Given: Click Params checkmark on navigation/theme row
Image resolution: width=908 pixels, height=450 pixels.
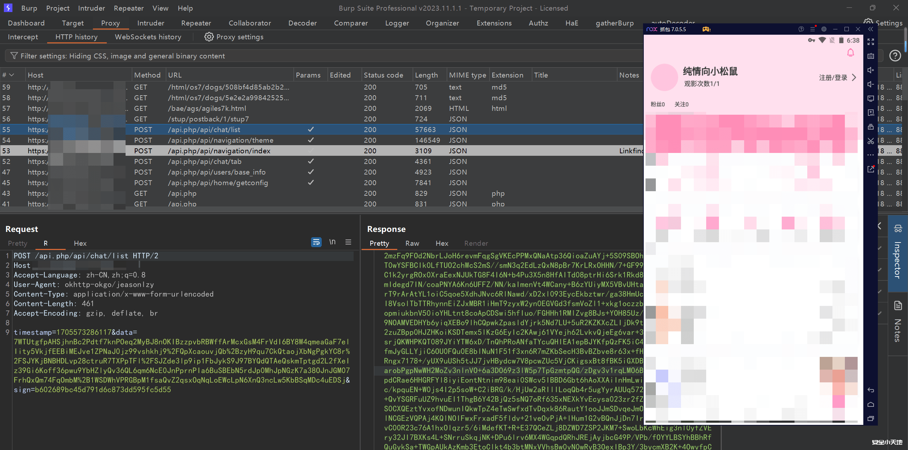Looking at the screenshot, I should (x=311, y=140).
